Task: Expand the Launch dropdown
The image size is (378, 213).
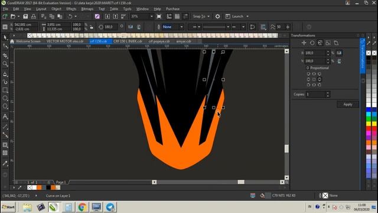Action: (x=247, y=17)
